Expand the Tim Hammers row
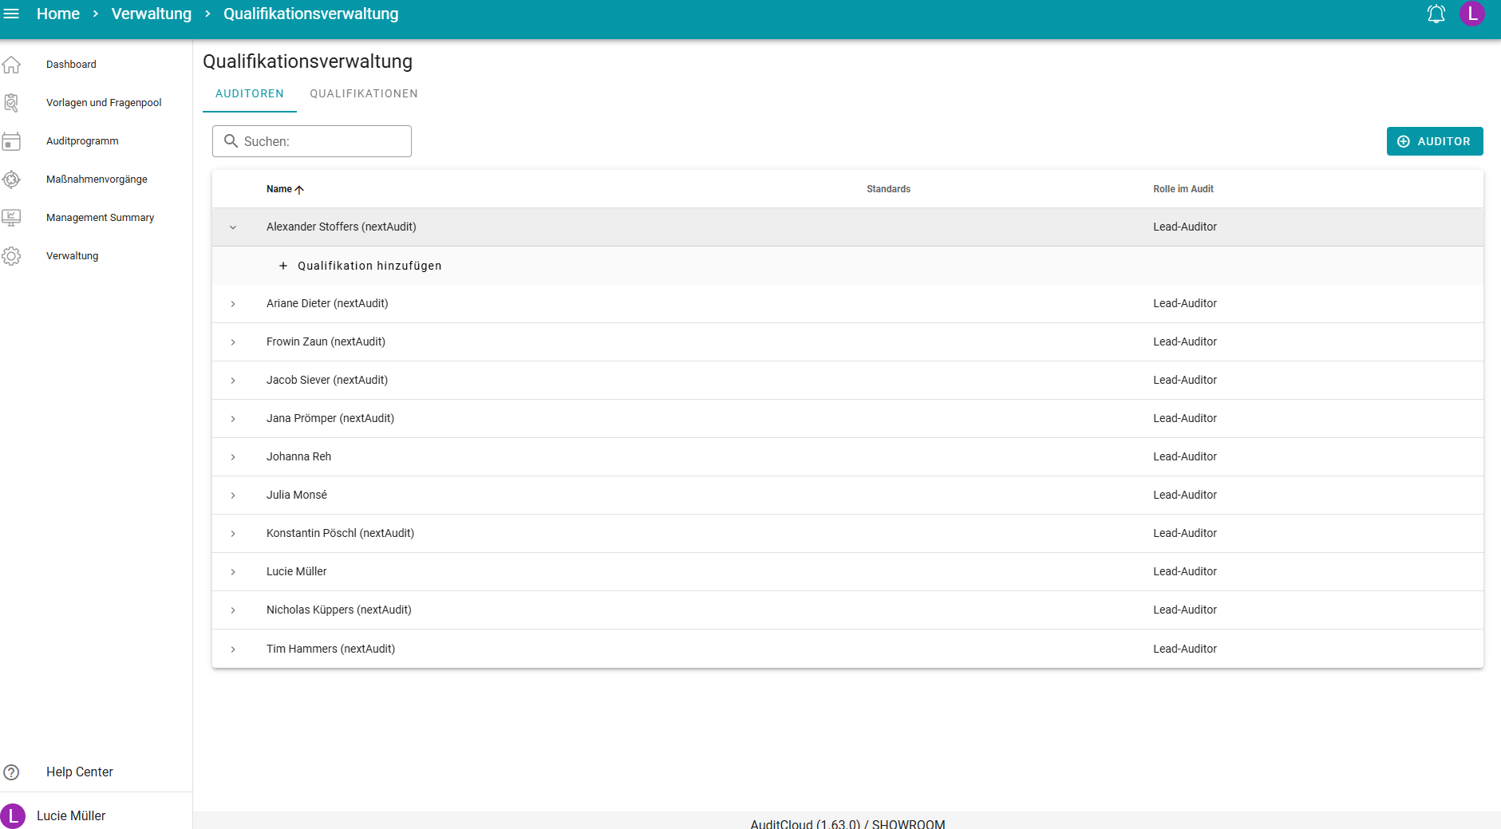The image size is (1501, 829). click(x=233, y=649)
